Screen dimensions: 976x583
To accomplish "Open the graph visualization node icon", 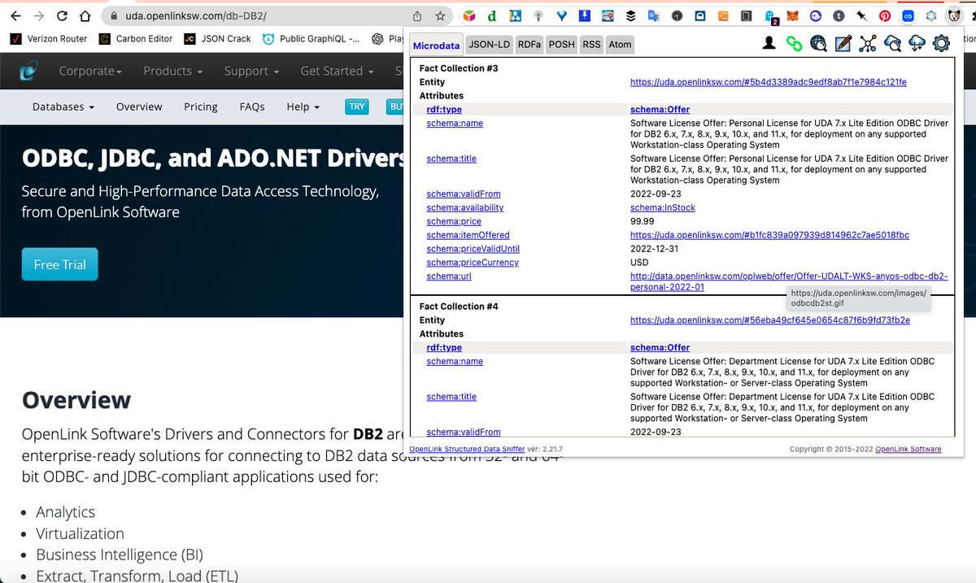I will tap(867, 43).
